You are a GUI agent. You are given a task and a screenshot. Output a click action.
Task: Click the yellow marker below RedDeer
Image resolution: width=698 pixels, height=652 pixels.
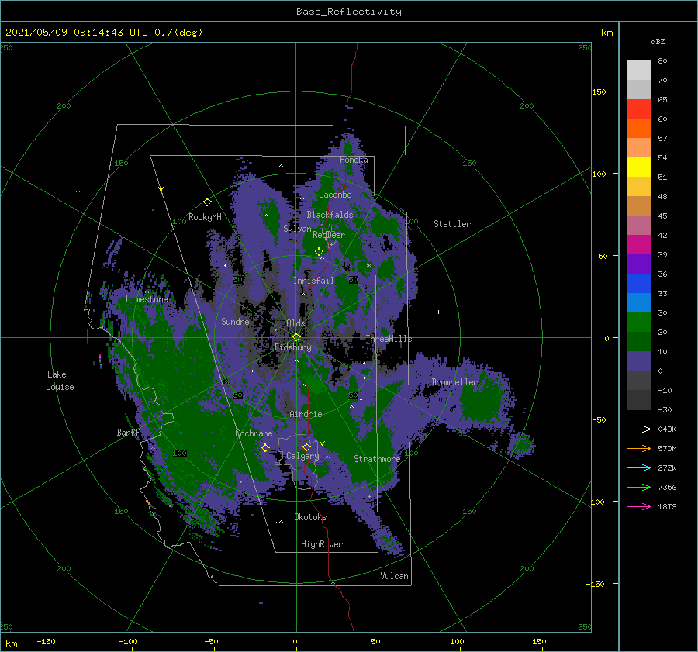coord(319,252)
